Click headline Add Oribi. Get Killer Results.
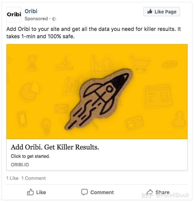 tap(55, 147)
